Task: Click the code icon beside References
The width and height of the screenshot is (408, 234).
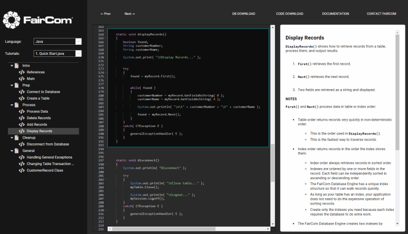Action: [x=22, y=72]
